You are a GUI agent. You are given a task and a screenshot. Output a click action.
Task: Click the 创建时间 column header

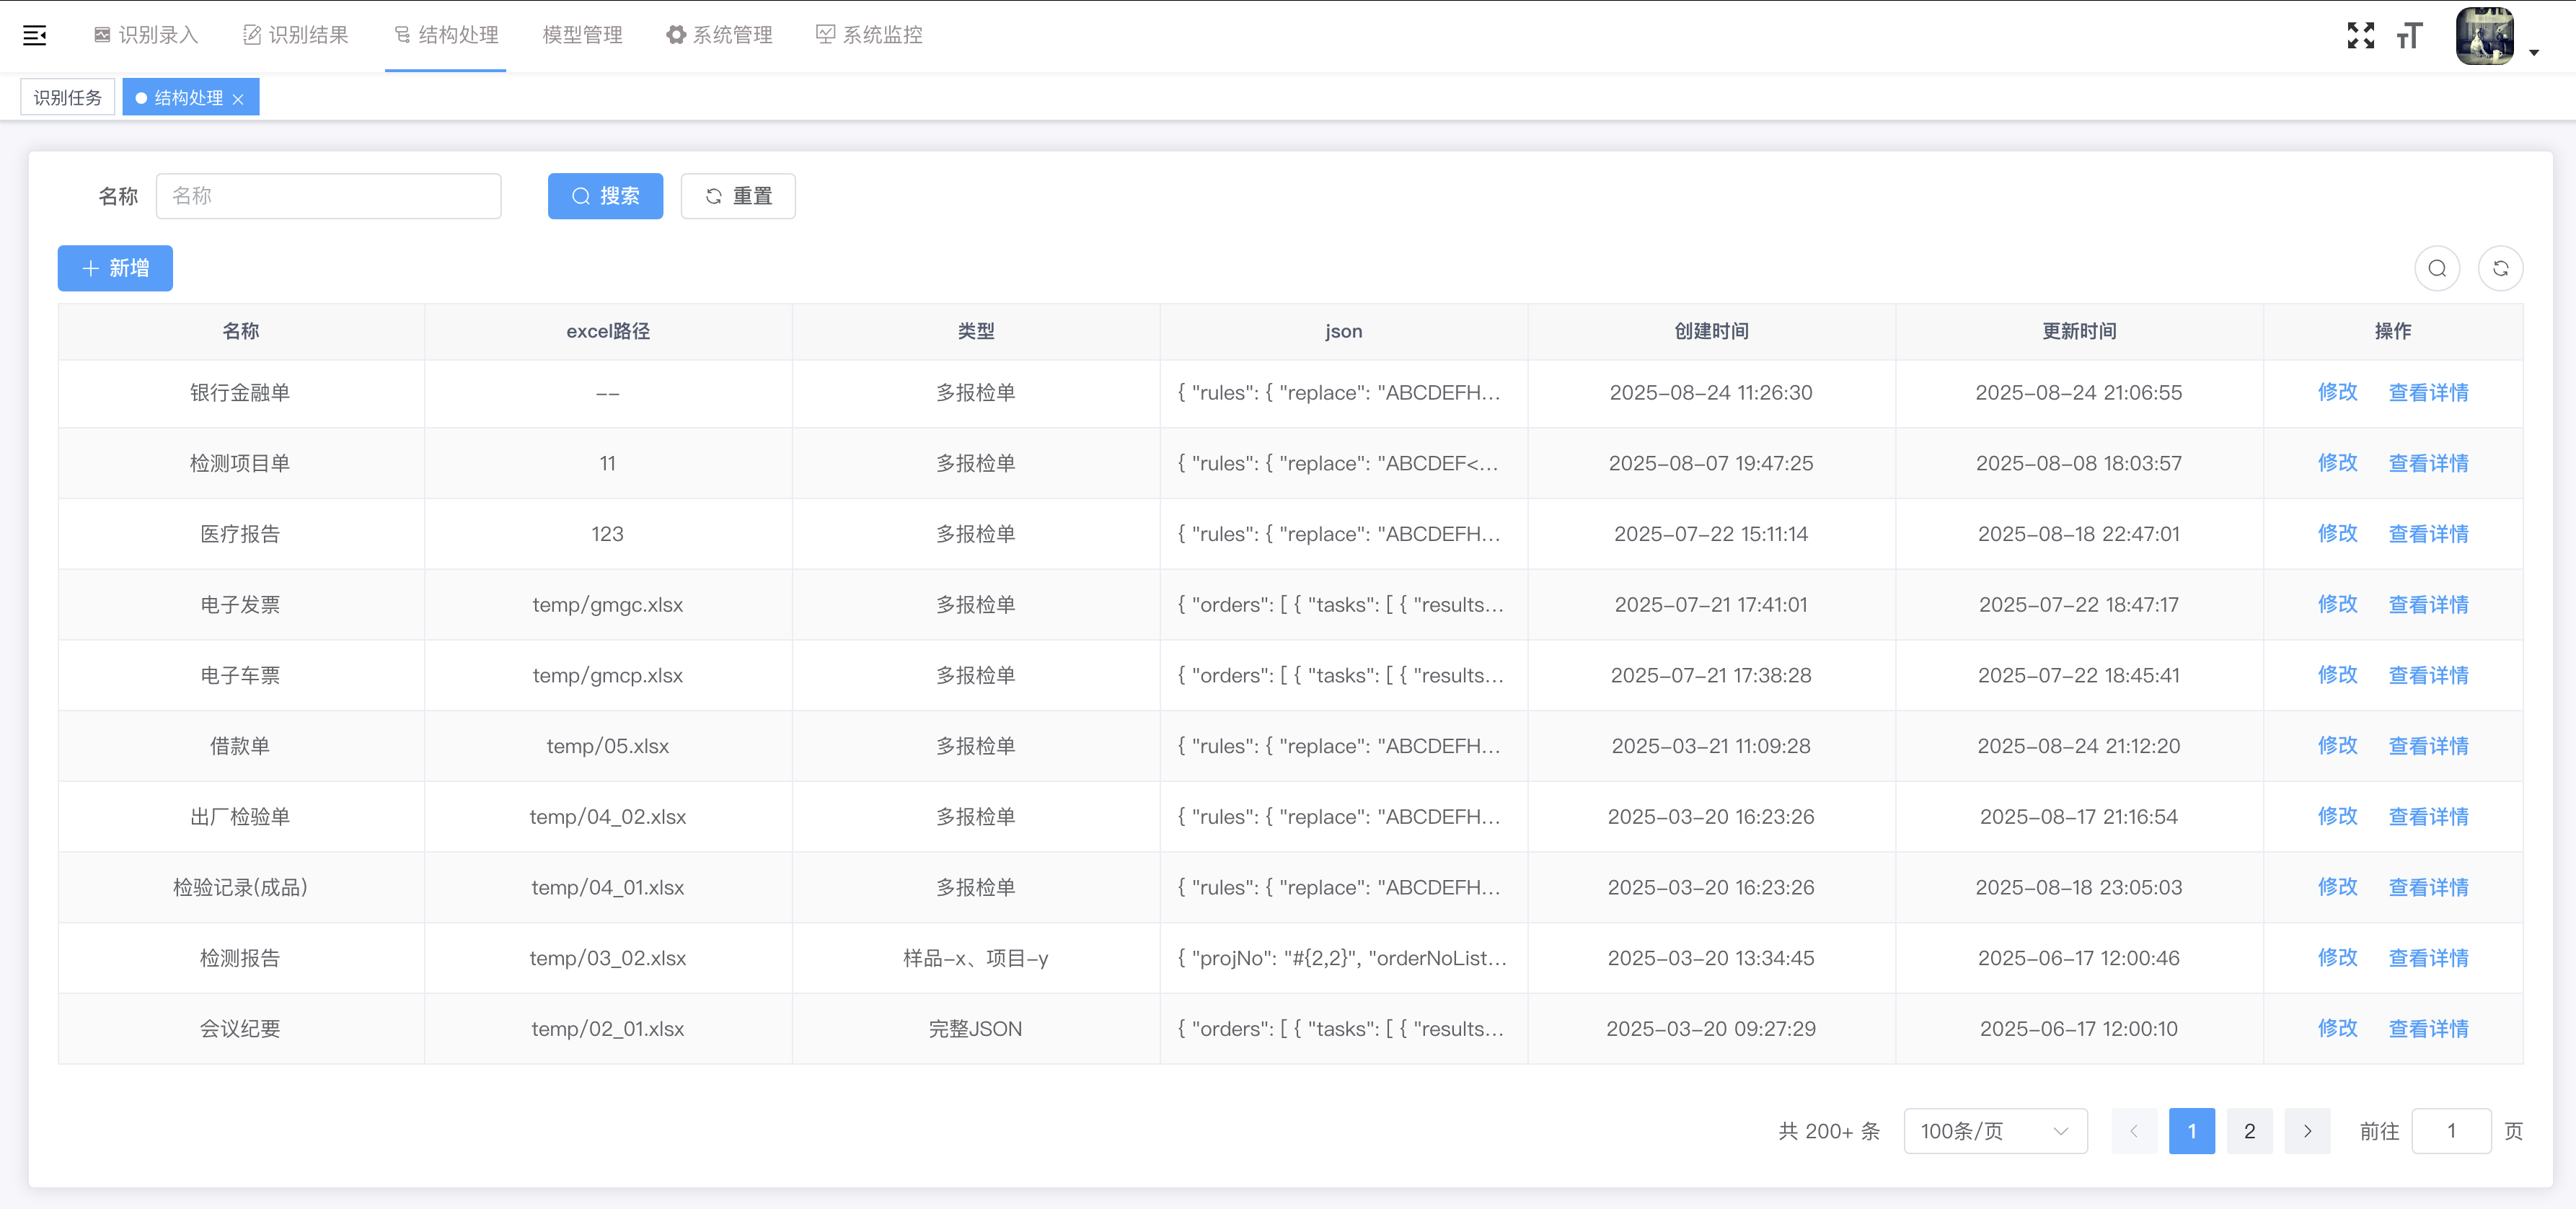click(x=1711, y=331)
